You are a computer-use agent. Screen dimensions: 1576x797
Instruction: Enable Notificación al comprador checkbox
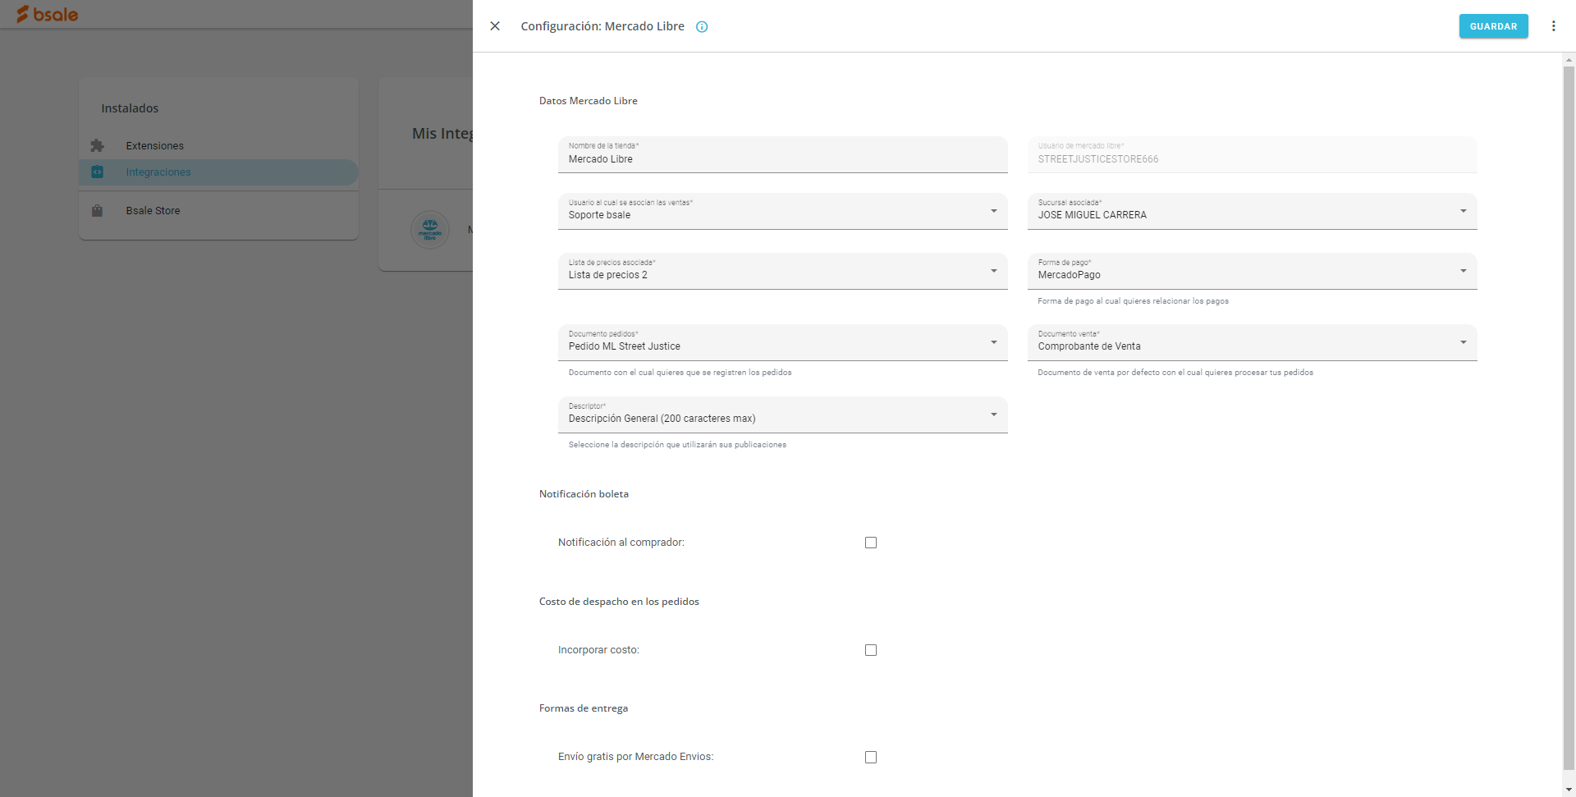click(x=871, y=543)
